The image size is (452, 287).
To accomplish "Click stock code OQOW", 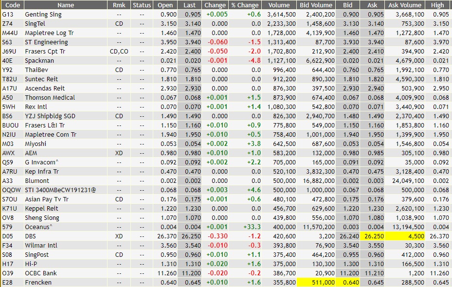I will 12,190.
